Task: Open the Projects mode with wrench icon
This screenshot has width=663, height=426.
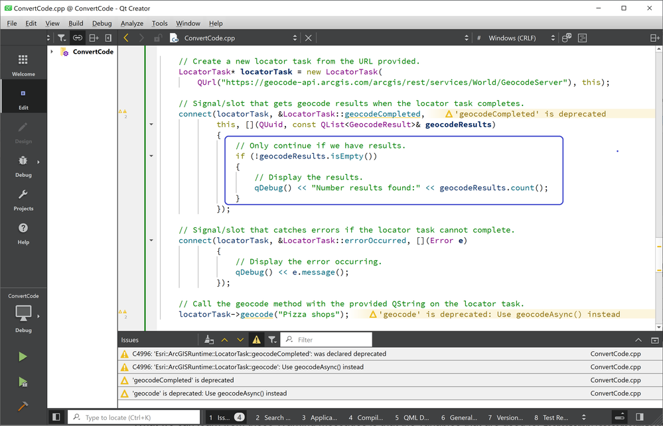Action: pos(23,199)
